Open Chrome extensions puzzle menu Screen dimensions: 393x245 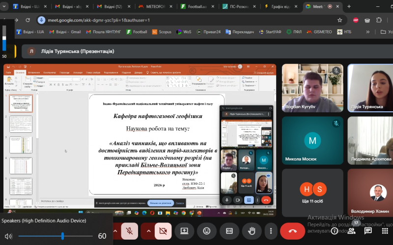[x=379, y=20]
